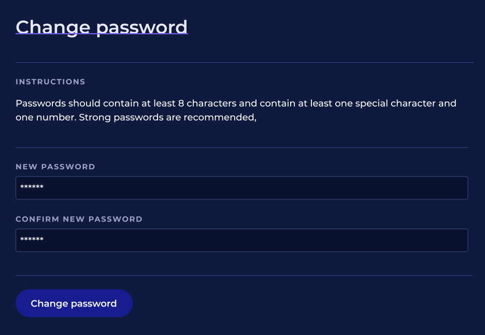This screenshot has height=335, width=485.
Task: Focus the Confirm New Password input field
Action: pyautogui.click(x=241, y=240)
